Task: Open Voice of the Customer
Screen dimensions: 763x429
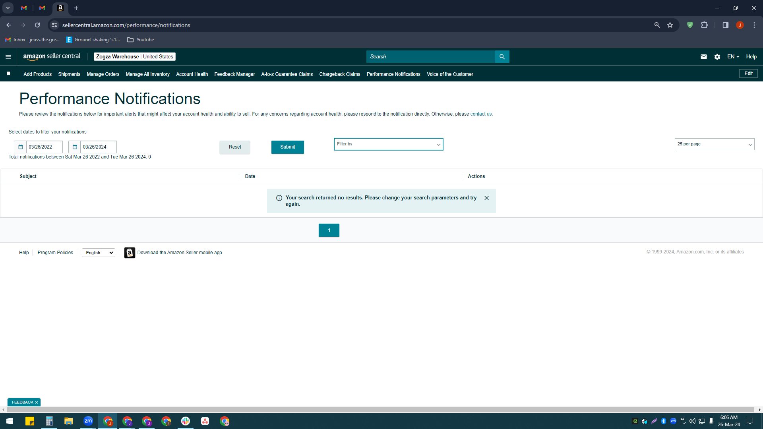Action: coord(450,74)
